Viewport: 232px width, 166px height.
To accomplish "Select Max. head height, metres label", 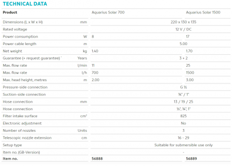I will [x=25, y=80].
